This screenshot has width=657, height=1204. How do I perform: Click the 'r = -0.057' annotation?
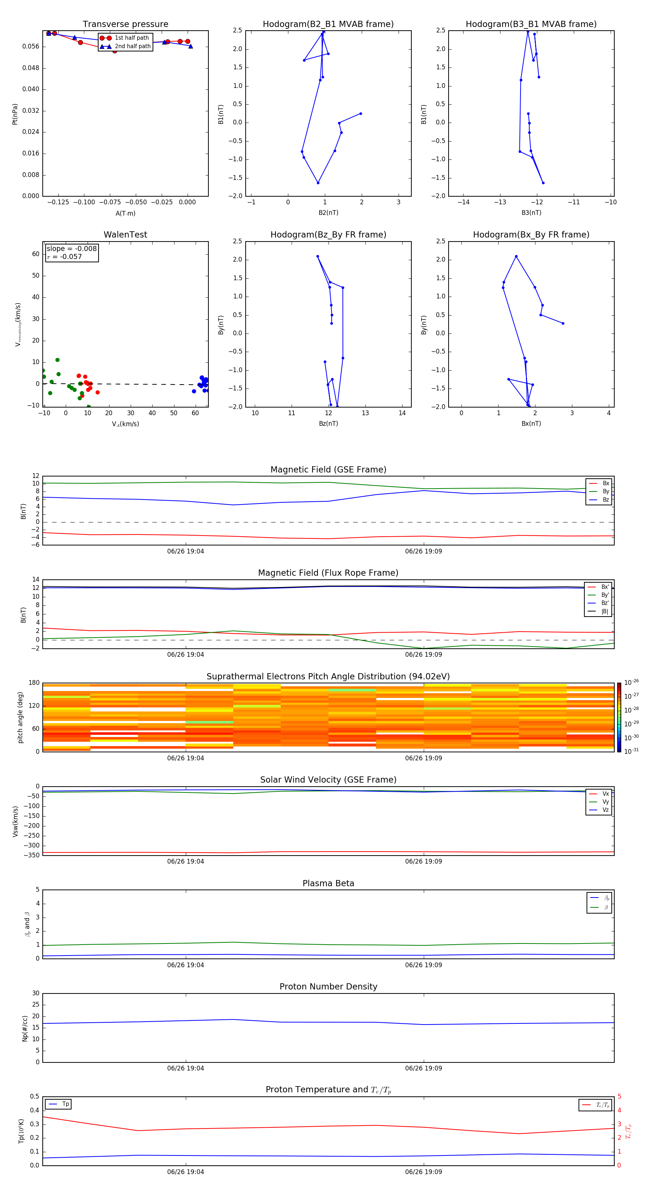coord(65,256)
